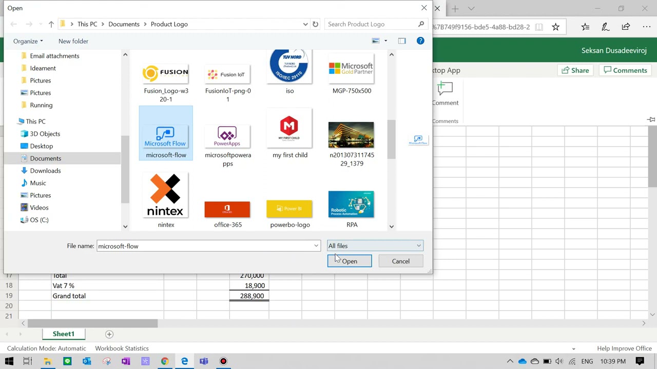Select the iso logo file
The width and height of the screenshot is (657, 369).
[x=289, y=73]
